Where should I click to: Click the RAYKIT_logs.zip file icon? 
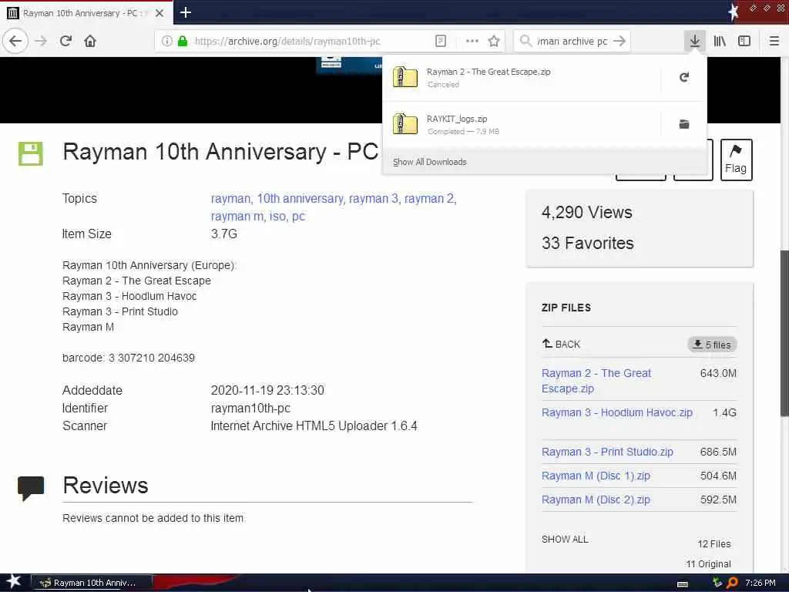point(405,124)
